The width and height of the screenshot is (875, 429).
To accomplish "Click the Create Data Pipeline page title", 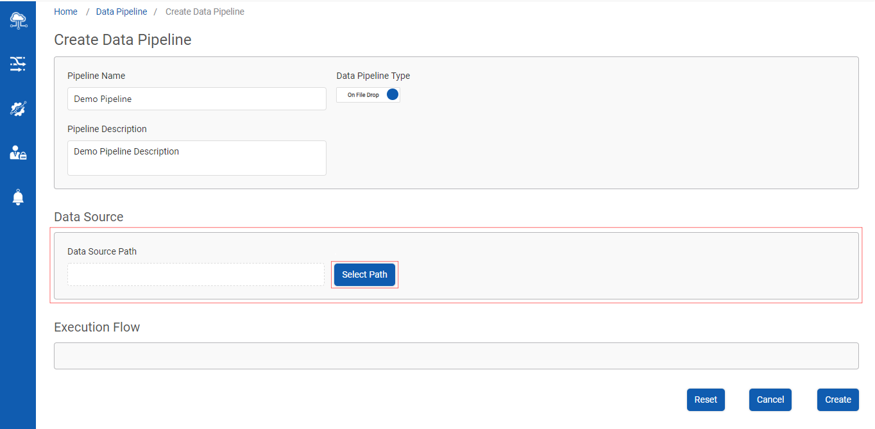I will tap(123, 40).
